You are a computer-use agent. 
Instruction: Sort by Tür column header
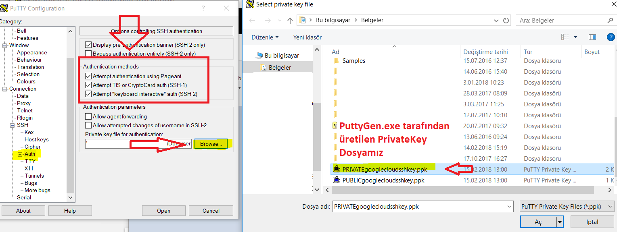click(x=528, y=52)
